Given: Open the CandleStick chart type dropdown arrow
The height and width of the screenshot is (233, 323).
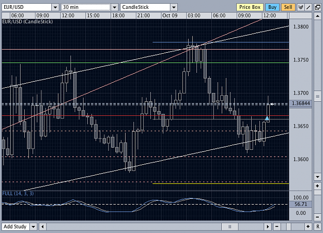Looking at the screenshot, I should pyautogui.click(x=174, y=7).
